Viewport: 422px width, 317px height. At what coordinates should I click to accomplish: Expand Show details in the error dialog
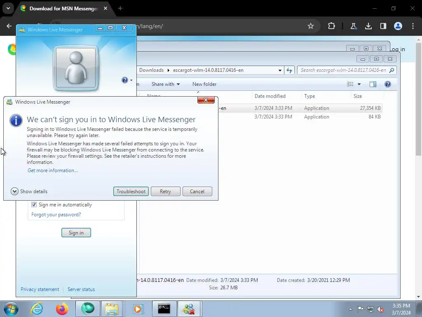pos(29,192)
